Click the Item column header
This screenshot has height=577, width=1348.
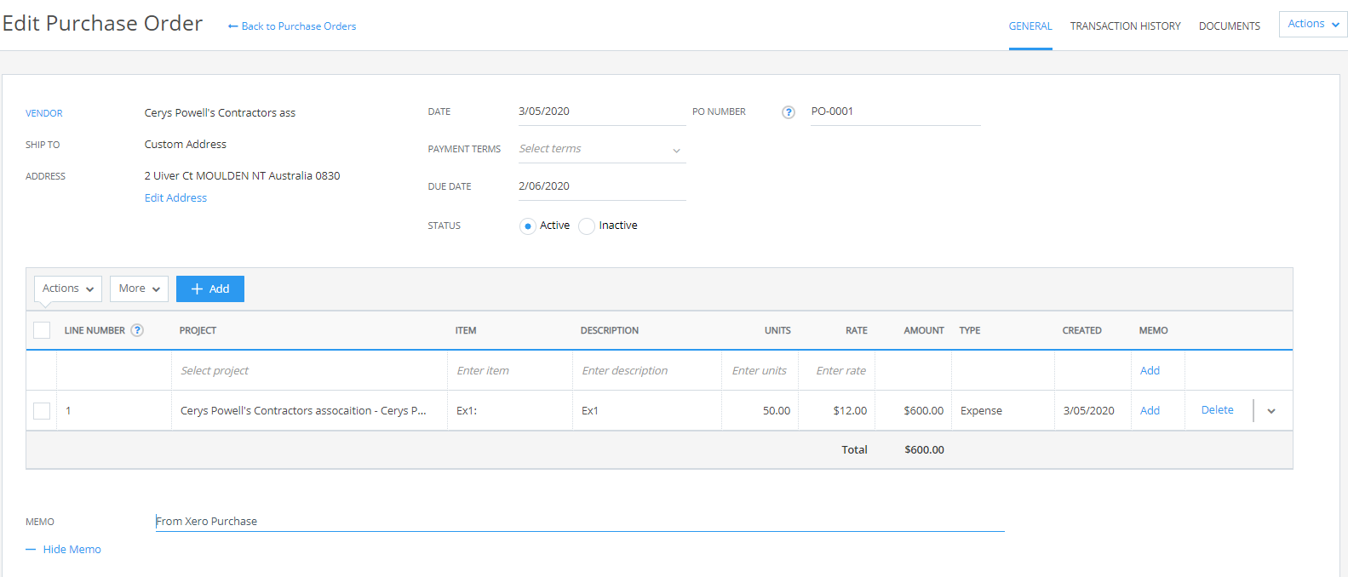coord(466,330)
